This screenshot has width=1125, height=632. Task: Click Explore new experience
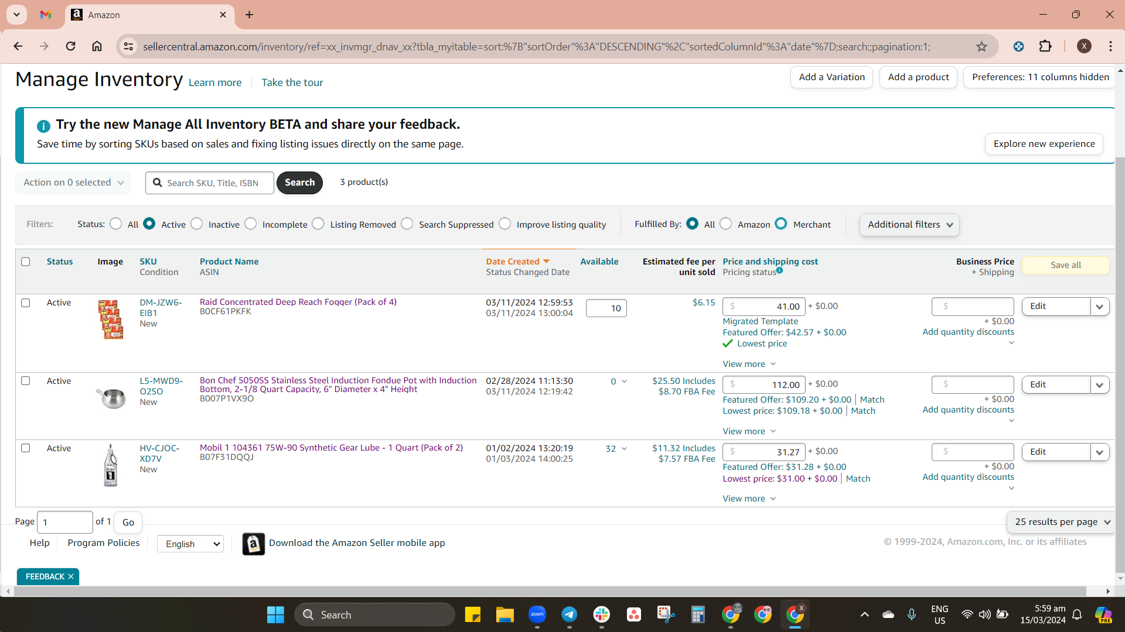coord(1044,144)
